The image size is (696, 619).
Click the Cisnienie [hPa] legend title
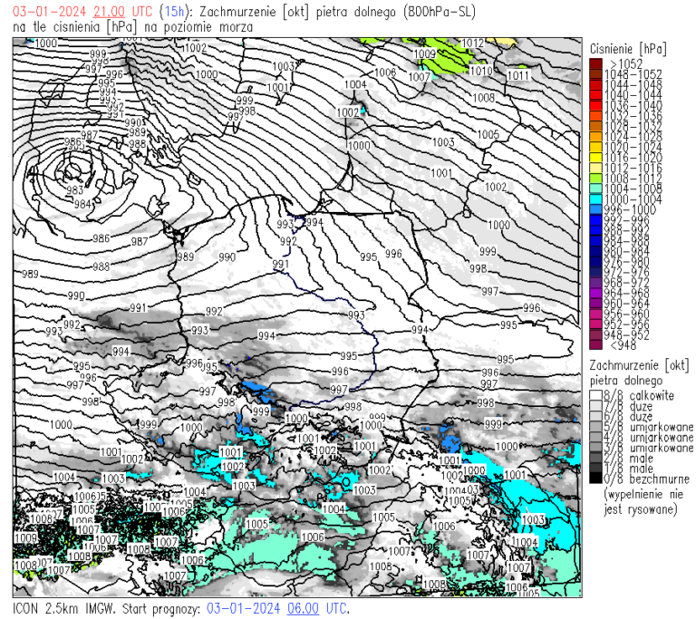tap(626, 47)
